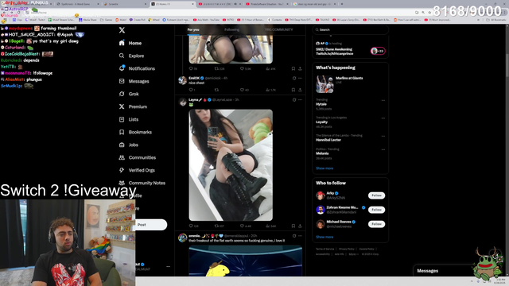Follow Arky

point(376,195)
